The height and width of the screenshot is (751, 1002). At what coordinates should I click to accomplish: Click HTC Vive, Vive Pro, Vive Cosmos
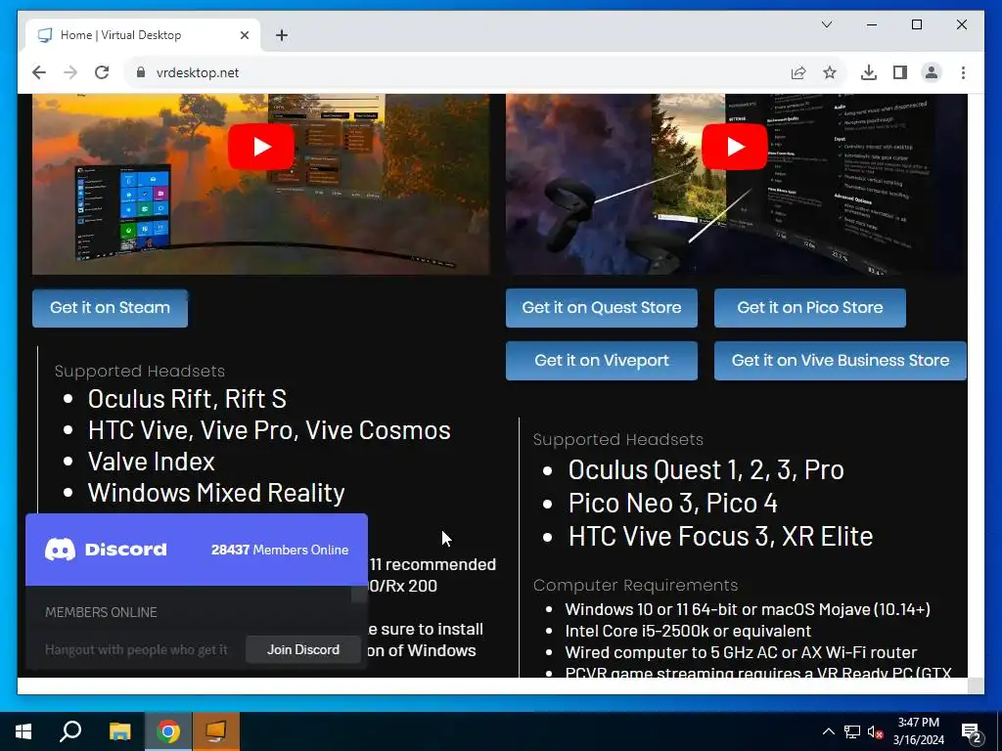pyautogui.click(x=269, y=430)
